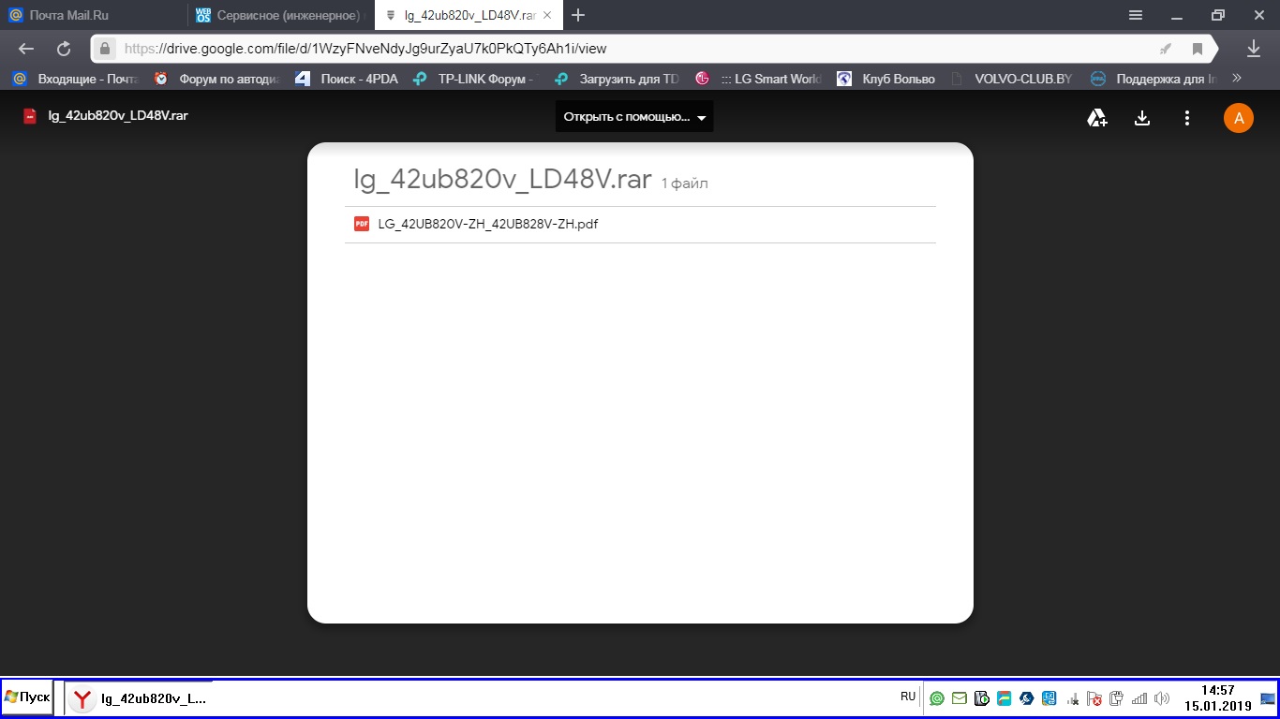Click the Пуск start button
Viewport: 1280px width, 719px height.
27,697
